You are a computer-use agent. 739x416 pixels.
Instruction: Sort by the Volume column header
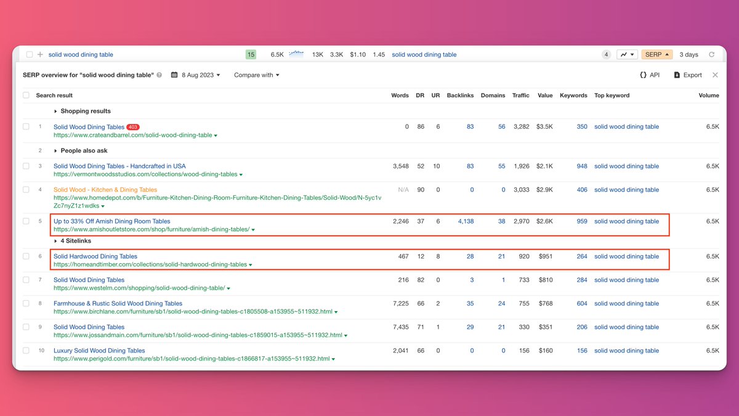(709, 96)
